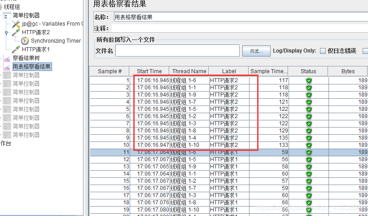Click green status shield of sample 13
Viewport: 368px width, 216px height.
click(309, 167)
